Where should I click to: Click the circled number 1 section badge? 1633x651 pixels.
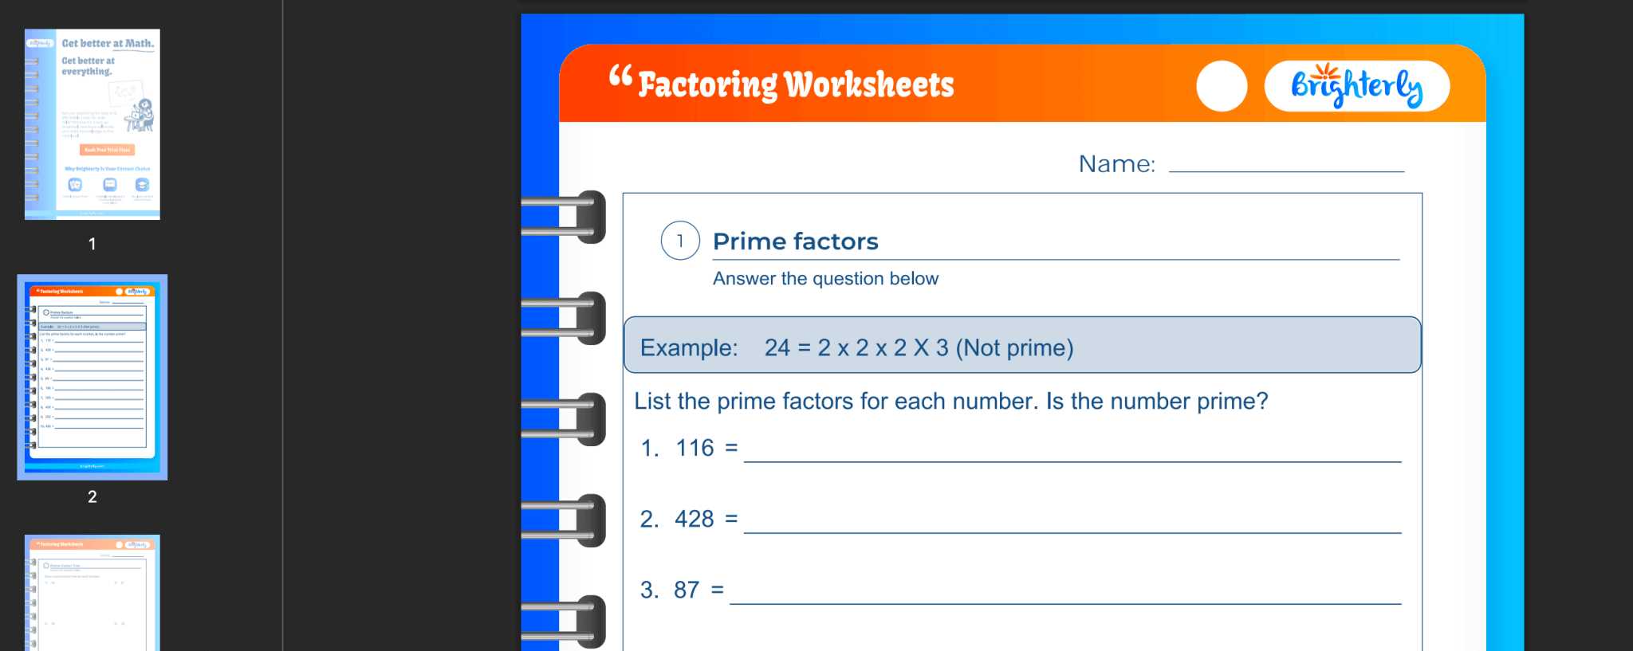(x=679, y=240)
